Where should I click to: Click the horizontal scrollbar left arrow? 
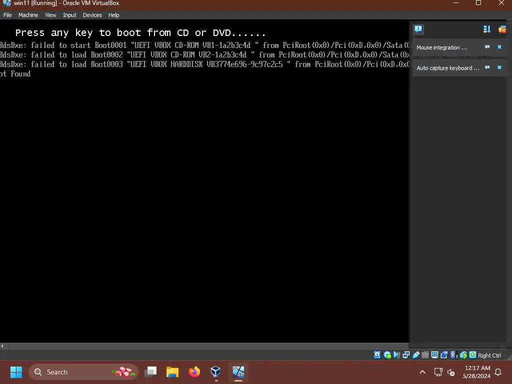pos(2,346)
